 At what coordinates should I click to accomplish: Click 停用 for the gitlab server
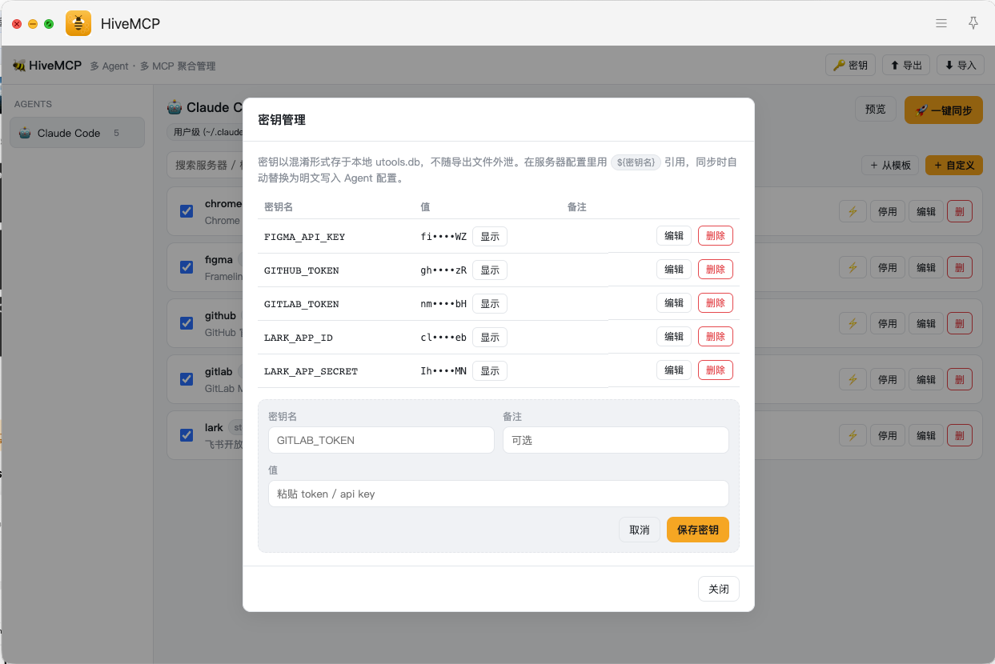pyautogui.click(x=888, y=379)
